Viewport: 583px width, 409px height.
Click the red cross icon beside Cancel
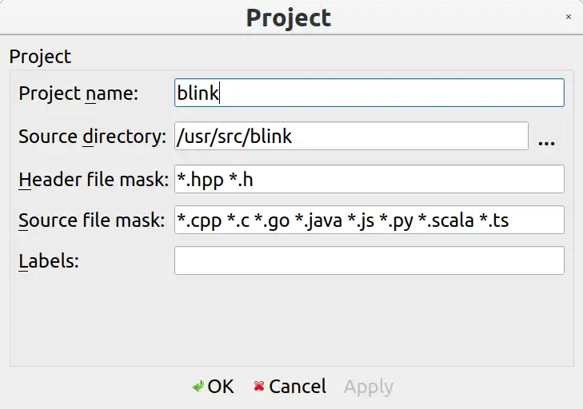click(258, 387)
